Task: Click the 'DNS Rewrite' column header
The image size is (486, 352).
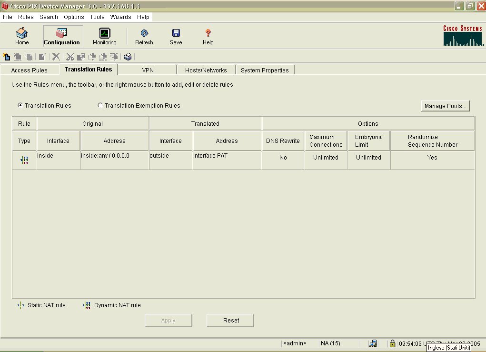Action: pos(283,141)
